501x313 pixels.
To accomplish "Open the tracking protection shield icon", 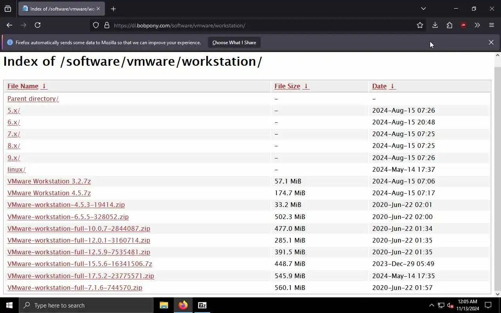I will [96, 25].
